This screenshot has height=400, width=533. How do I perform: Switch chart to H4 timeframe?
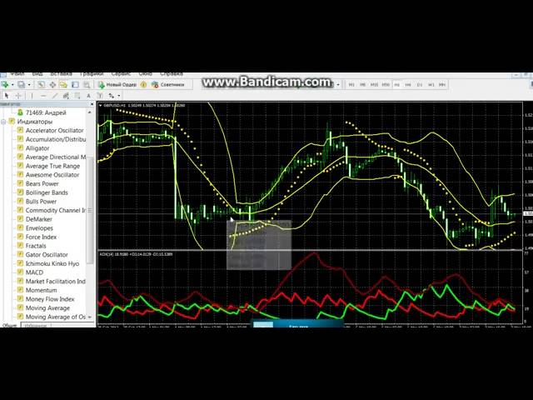(x=408, y=85)
